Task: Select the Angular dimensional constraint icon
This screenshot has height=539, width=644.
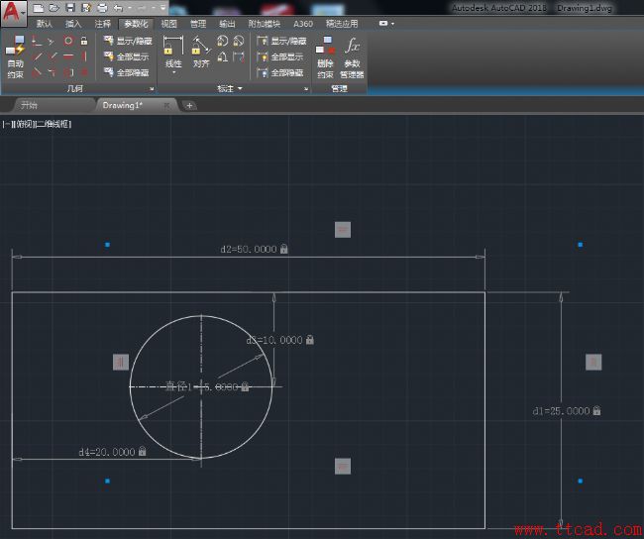Action: tap(222, 56)
